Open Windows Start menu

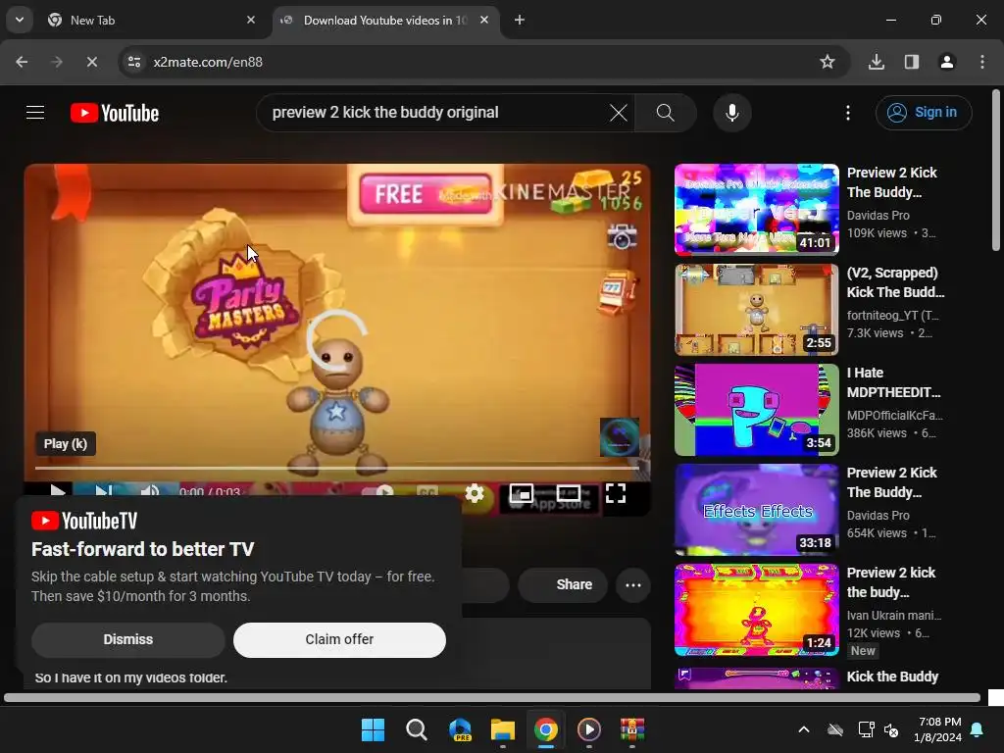[x=373, y=729]
